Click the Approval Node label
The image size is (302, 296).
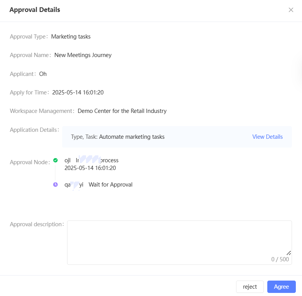(x=29, y=162)
